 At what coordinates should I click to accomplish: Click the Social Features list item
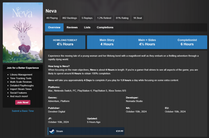pyautogui.click(x=18, y=93)
